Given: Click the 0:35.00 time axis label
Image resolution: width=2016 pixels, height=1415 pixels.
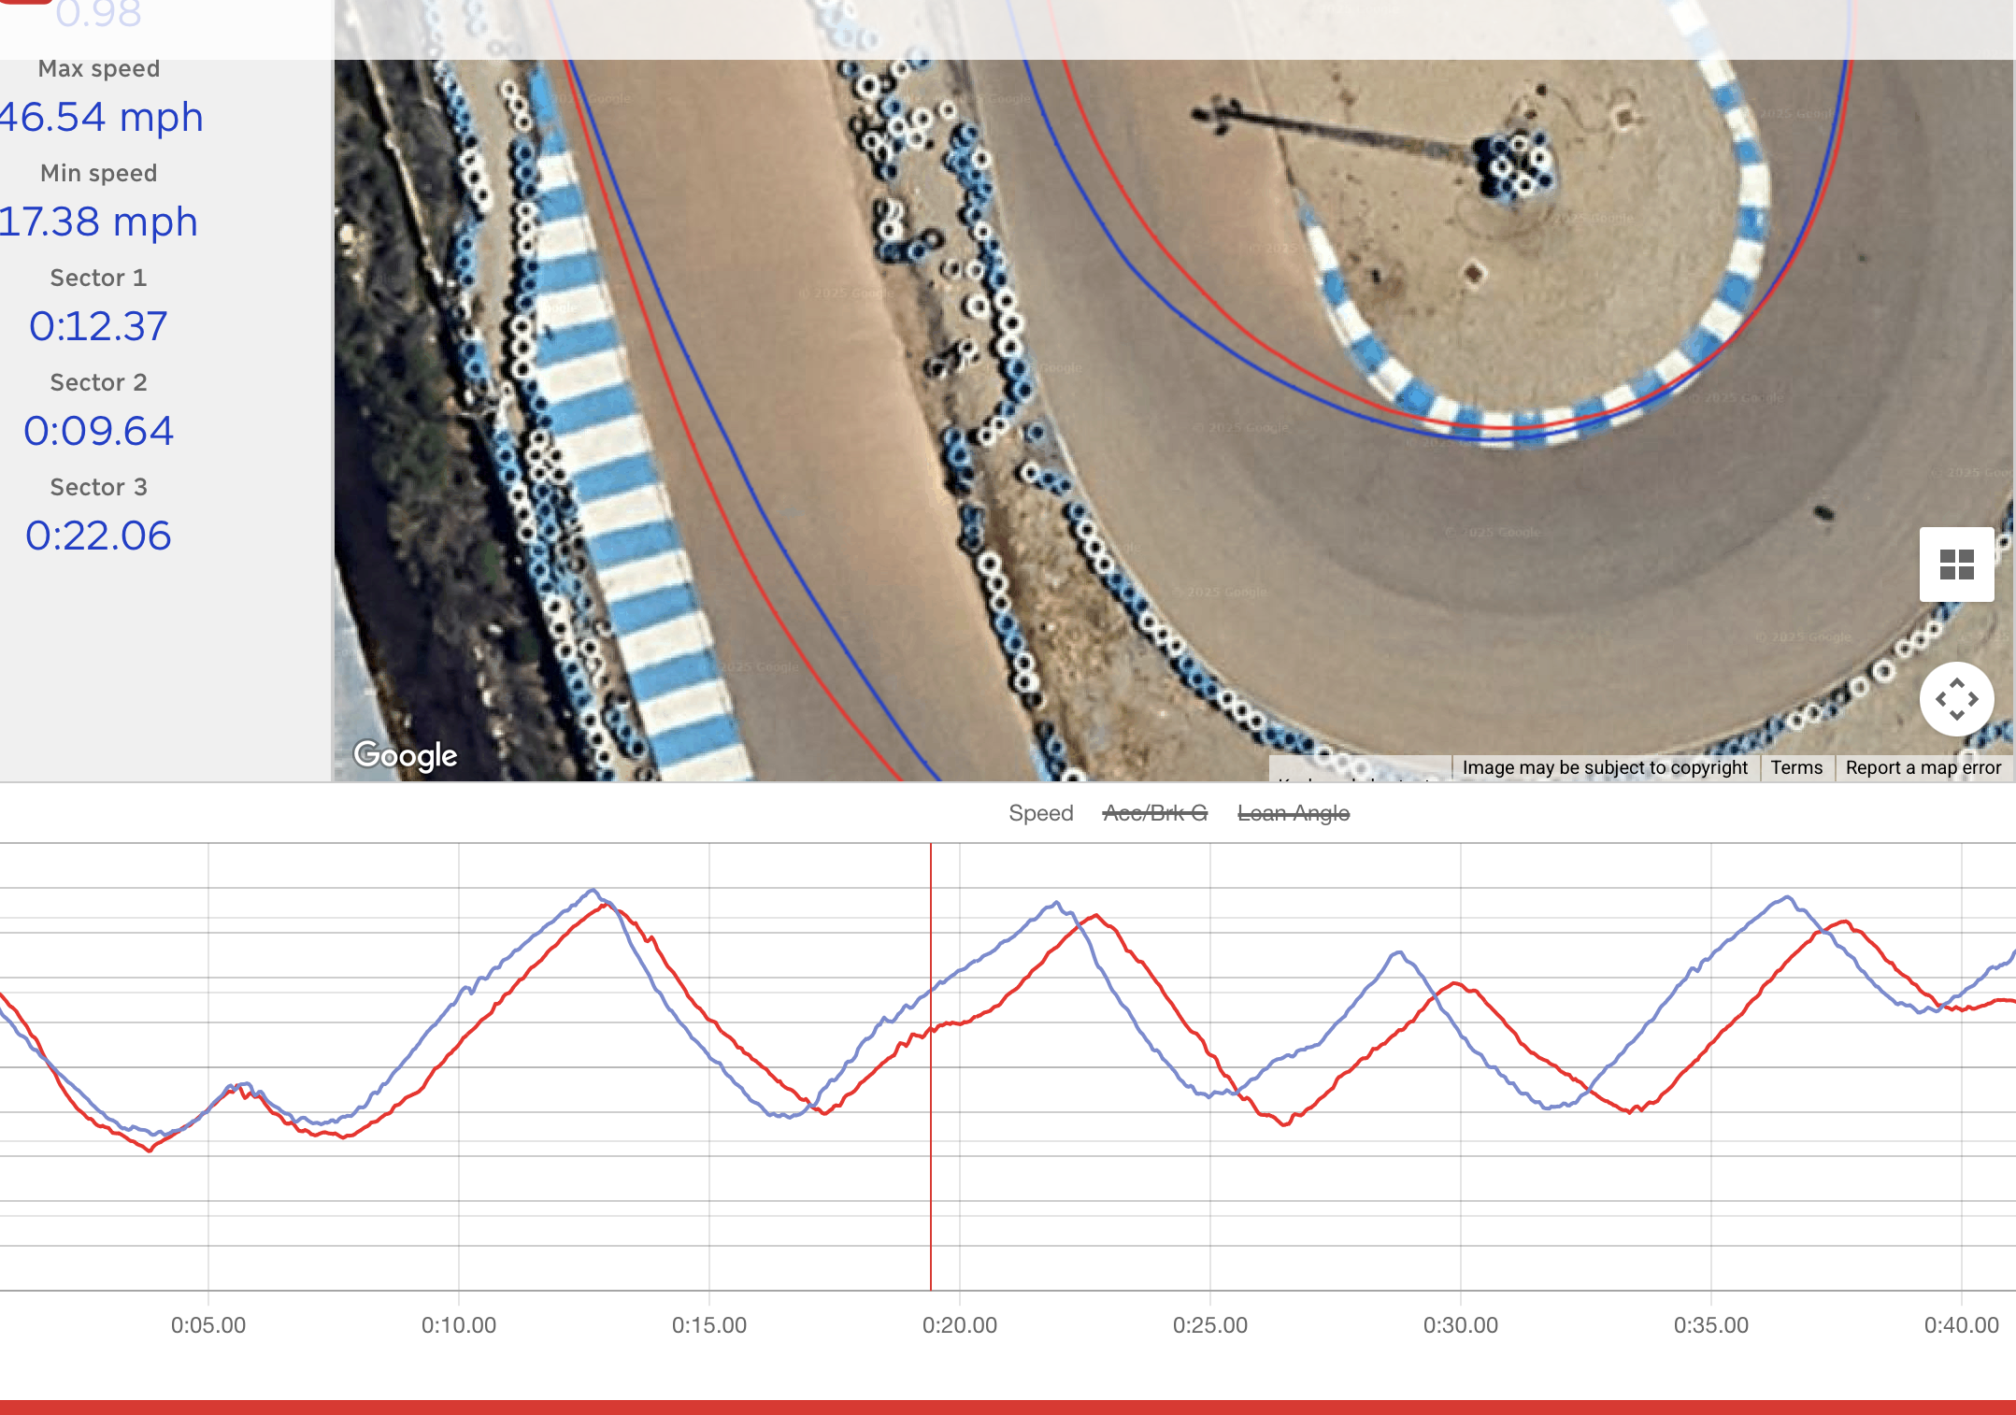Looking at the screenshot, I should [x=1710, y=1324].
